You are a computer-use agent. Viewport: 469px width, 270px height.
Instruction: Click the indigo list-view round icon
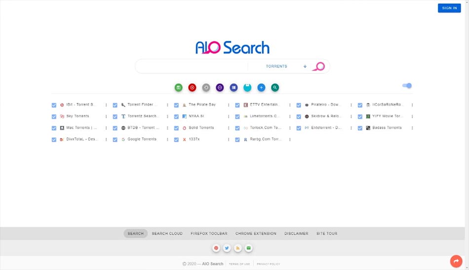coord(234,88)
